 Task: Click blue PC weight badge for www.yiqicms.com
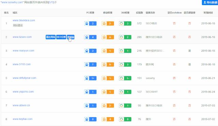click(x=90, y=92)
